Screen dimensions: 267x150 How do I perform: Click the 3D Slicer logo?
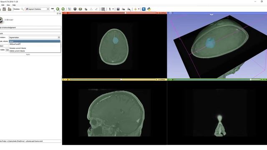[x=7, y=20]
